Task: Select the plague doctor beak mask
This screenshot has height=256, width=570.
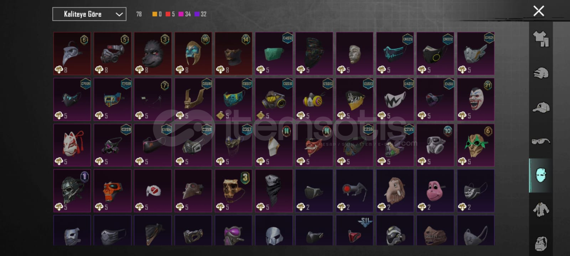Action: pos(72,53)
